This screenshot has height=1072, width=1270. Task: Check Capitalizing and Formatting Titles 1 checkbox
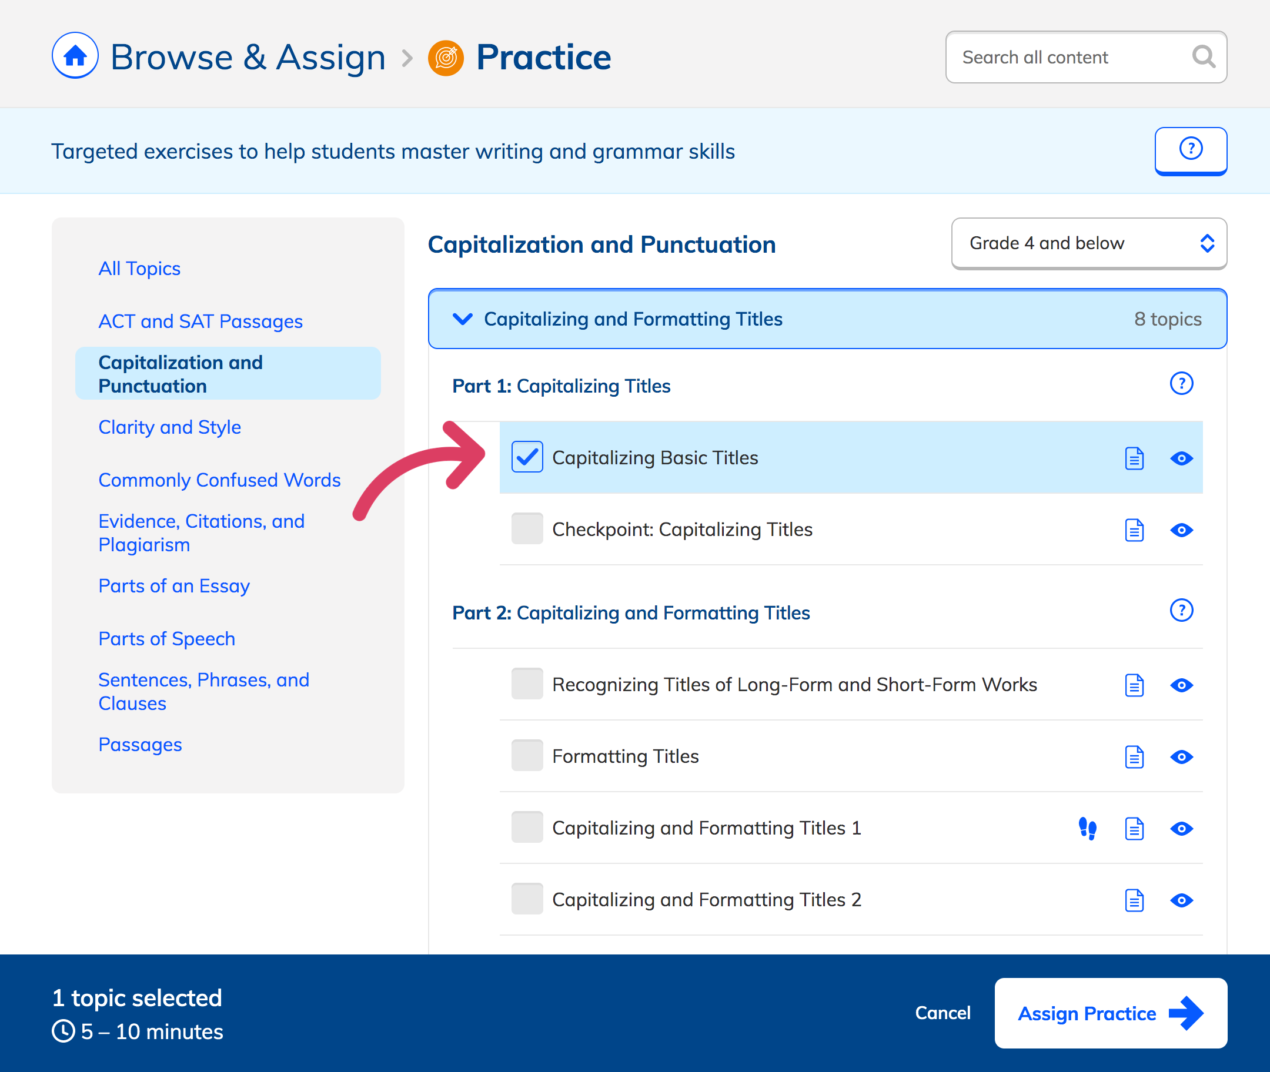pos(527,827)
